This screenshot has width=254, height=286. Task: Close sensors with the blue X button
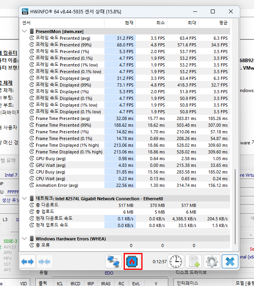pos(230,262)
